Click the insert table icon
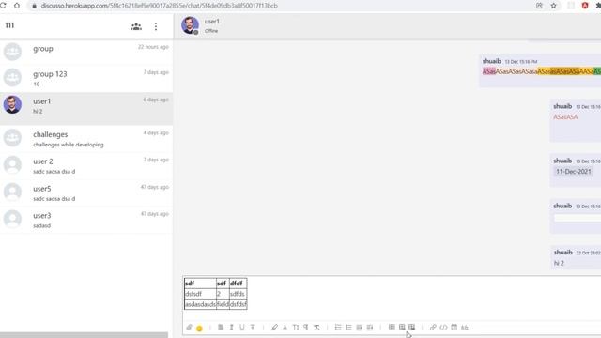The image size is (601, 338). 392,328
